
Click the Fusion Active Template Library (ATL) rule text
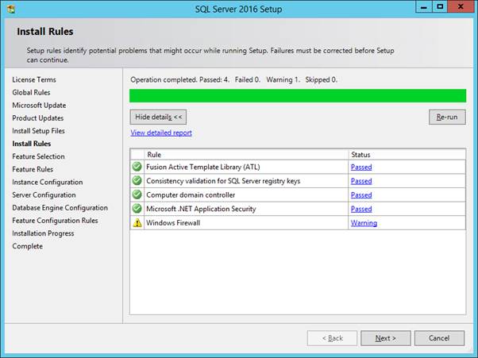[203, 167]
